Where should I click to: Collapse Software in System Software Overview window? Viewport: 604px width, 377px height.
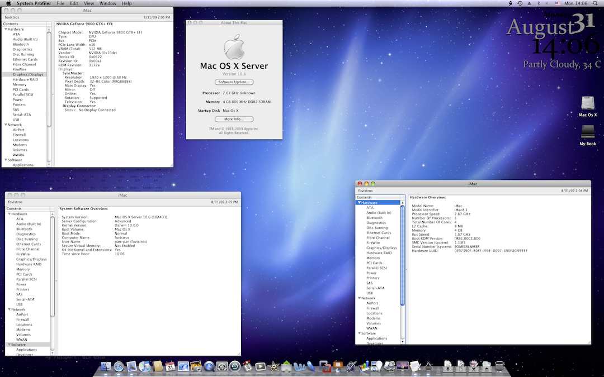[x=10, y=344]
